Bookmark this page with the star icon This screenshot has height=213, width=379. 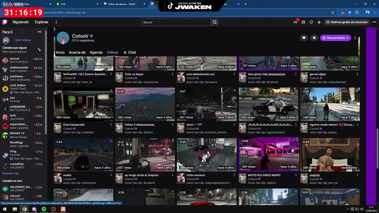[x=333, y=12]
